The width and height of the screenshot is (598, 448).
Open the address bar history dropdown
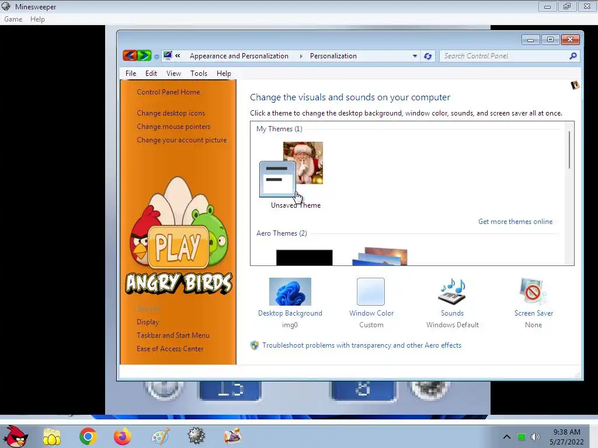[415, 56]
